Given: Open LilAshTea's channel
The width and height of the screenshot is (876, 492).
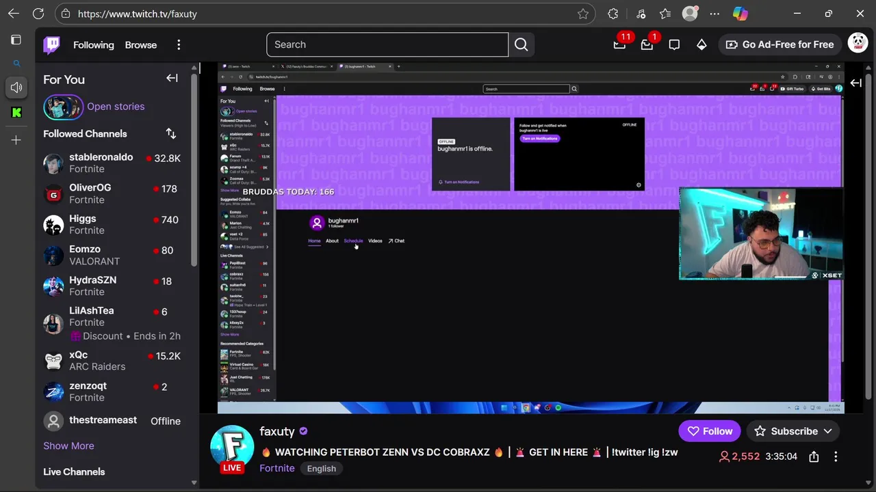Looking at the screenshot, I should tap(112, 323).
